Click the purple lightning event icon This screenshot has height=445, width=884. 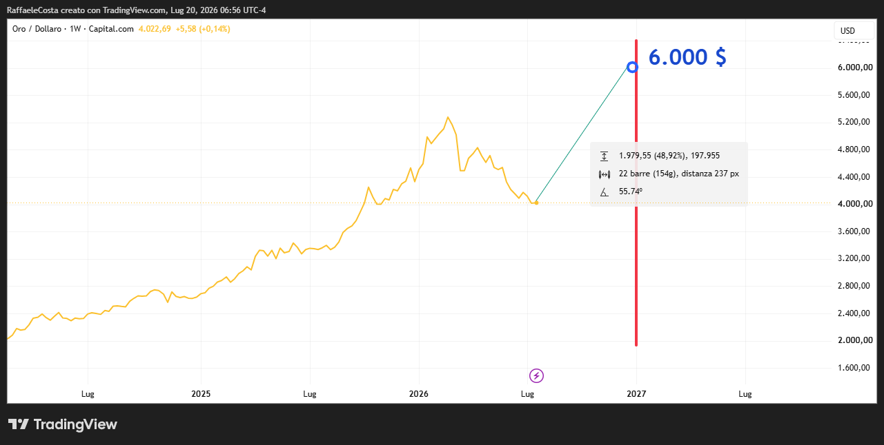pyautogui.click(x=537, y=375)
